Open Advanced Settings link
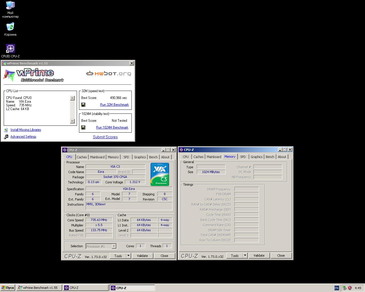 [x=23, y=137]
